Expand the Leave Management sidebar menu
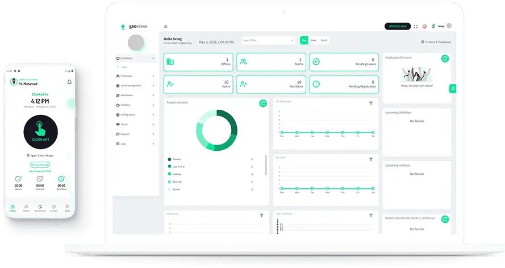The width and height of the screenshot is (505, 268). tap(135, 86)
